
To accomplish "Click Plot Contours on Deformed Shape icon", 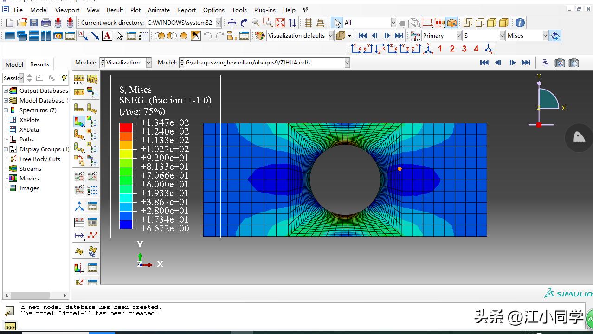I will [x=79, y=122].
